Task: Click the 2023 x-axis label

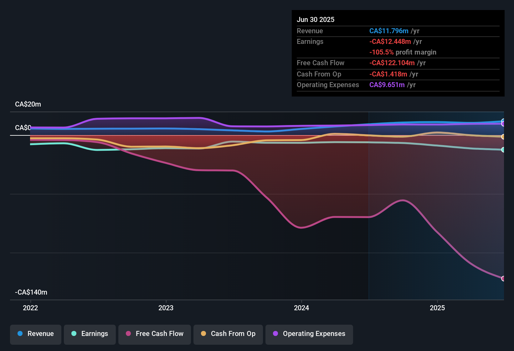Action: click(166, 308)
